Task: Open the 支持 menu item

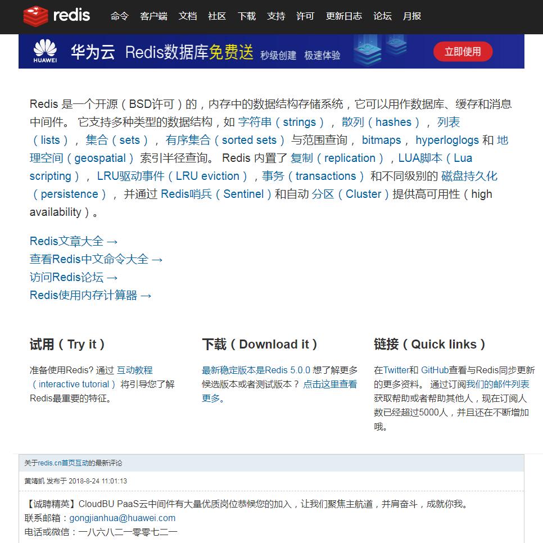Action: click(x=276, y=16)
